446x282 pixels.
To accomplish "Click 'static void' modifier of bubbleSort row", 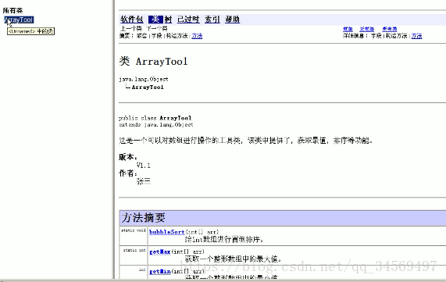I will pos(134,230).
